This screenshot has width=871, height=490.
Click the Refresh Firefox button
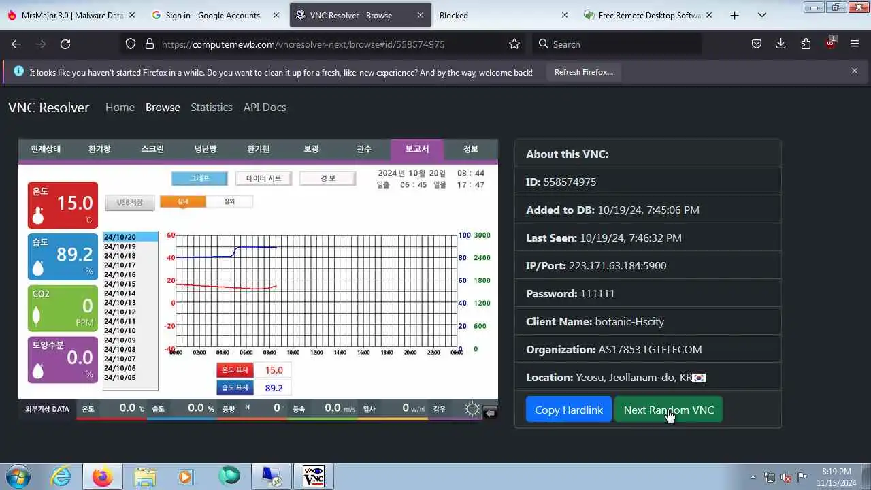(584, 72)
